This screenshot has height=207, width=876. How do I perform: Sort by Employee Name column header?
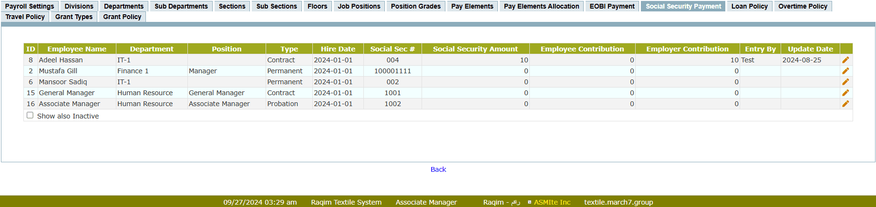pos(77,49)
